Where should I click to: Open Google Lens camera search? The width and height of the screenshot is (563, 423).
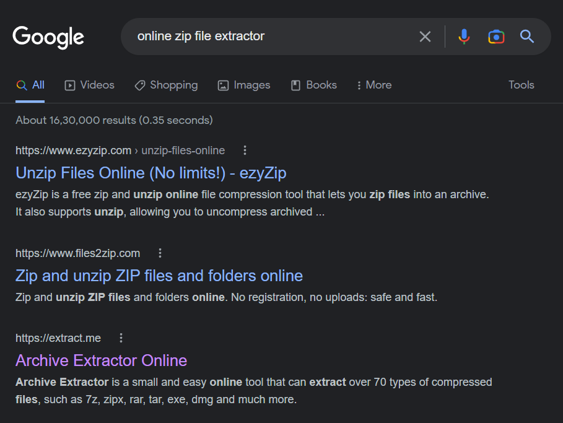coord(496,37)
